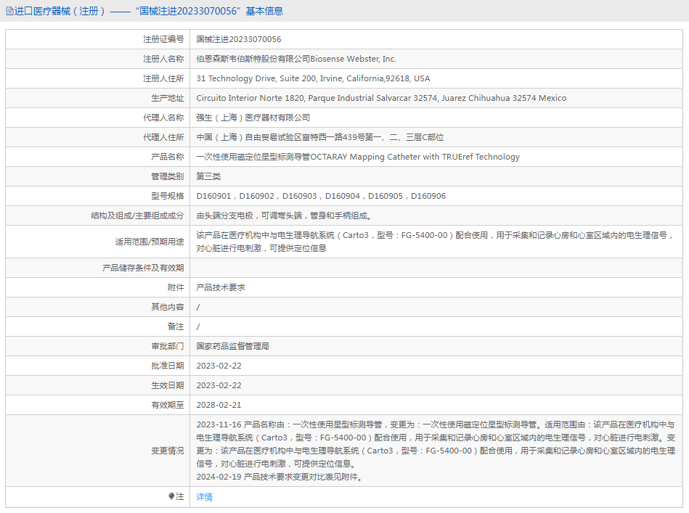Click the 备注 label
689x513 pixels.
(176, 327)
